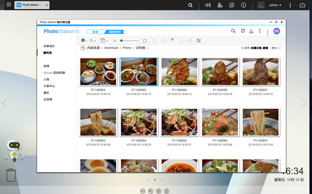The width and height of the screenshot is (312, 194).
Task: Select photo thumbnail P1100693
Action: point(98,122)
